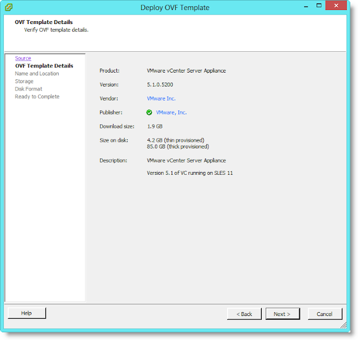Click the product value VMware vCenter Server Appliance
The height and width of the screenshot is (340, 358).
click(x=186, y=71)
